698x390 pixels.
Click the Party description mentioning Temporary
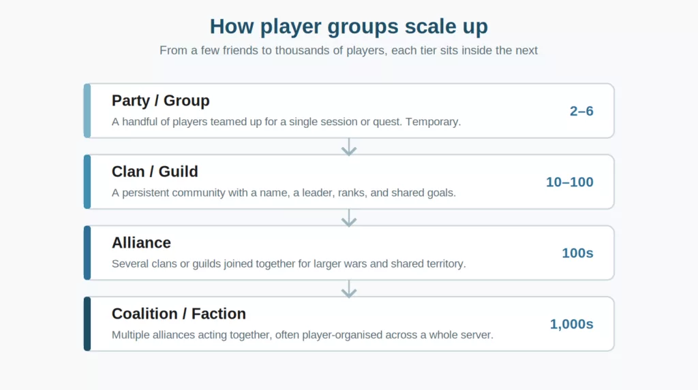coord(286,122)
